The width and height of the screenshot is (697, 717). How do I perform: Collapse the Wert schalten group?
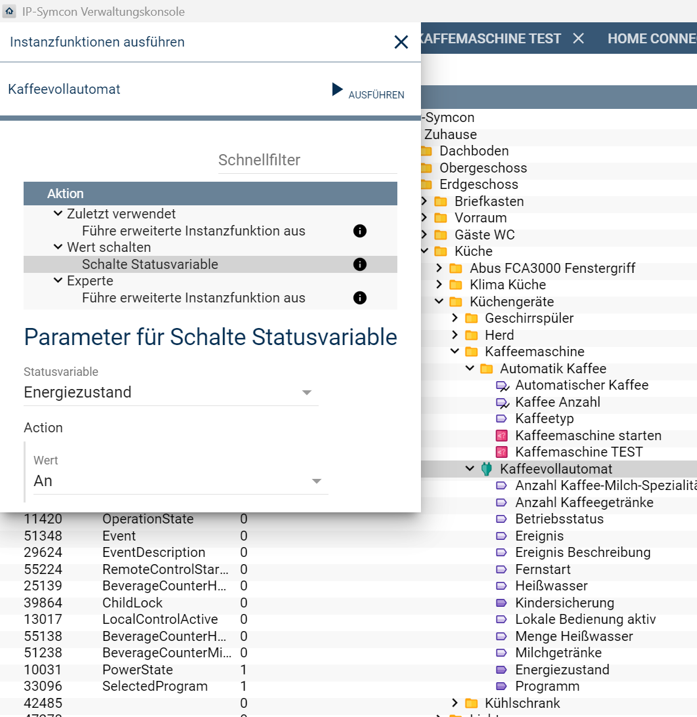click(x=58, y=247)
